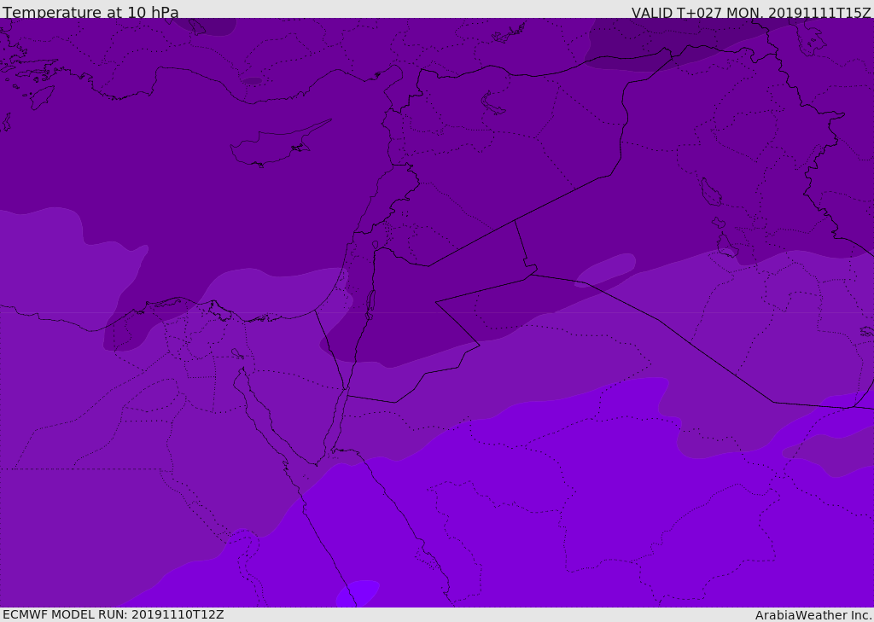Click the 'ArabiaWeather Inc.' credit text

point(813,615)
